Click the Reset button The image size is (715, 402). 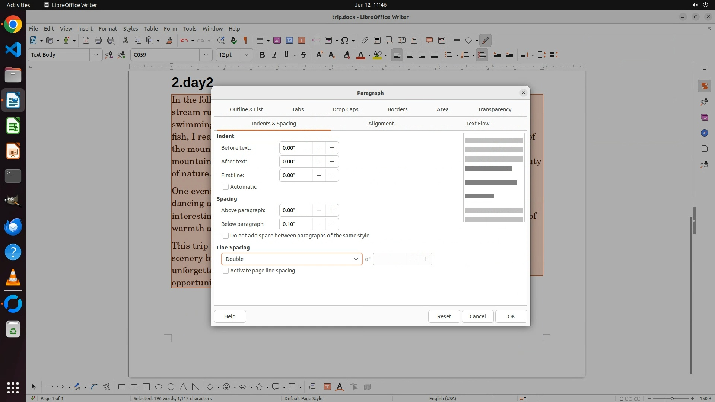click(444, 316)
